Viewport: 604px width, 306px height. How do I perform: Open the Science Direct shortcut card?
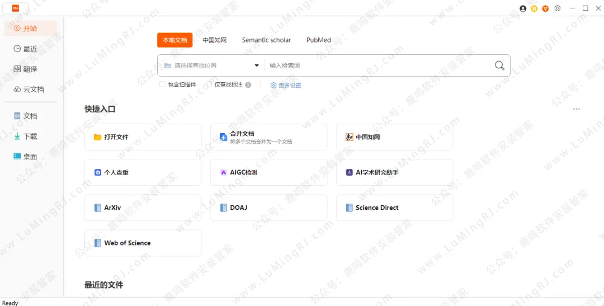[394, 208]
